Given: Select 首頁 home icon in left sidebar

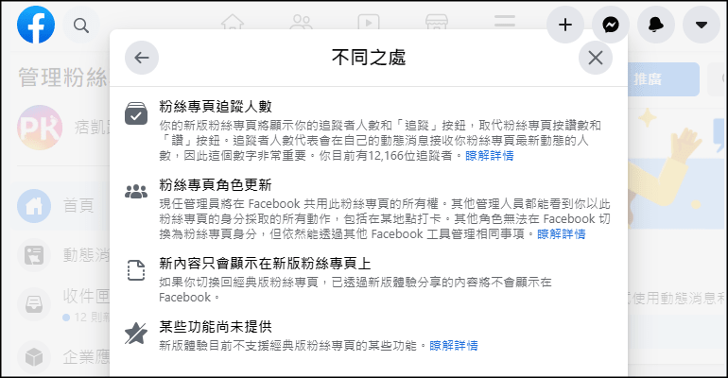Looking at the screenshot, I should [x=34, y=206].
